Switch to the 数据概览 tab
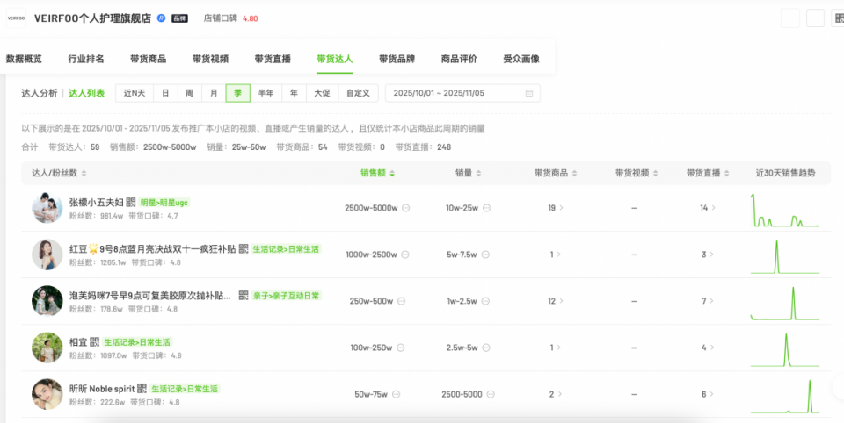Screen dimensions: 844x423 point(24,59)
